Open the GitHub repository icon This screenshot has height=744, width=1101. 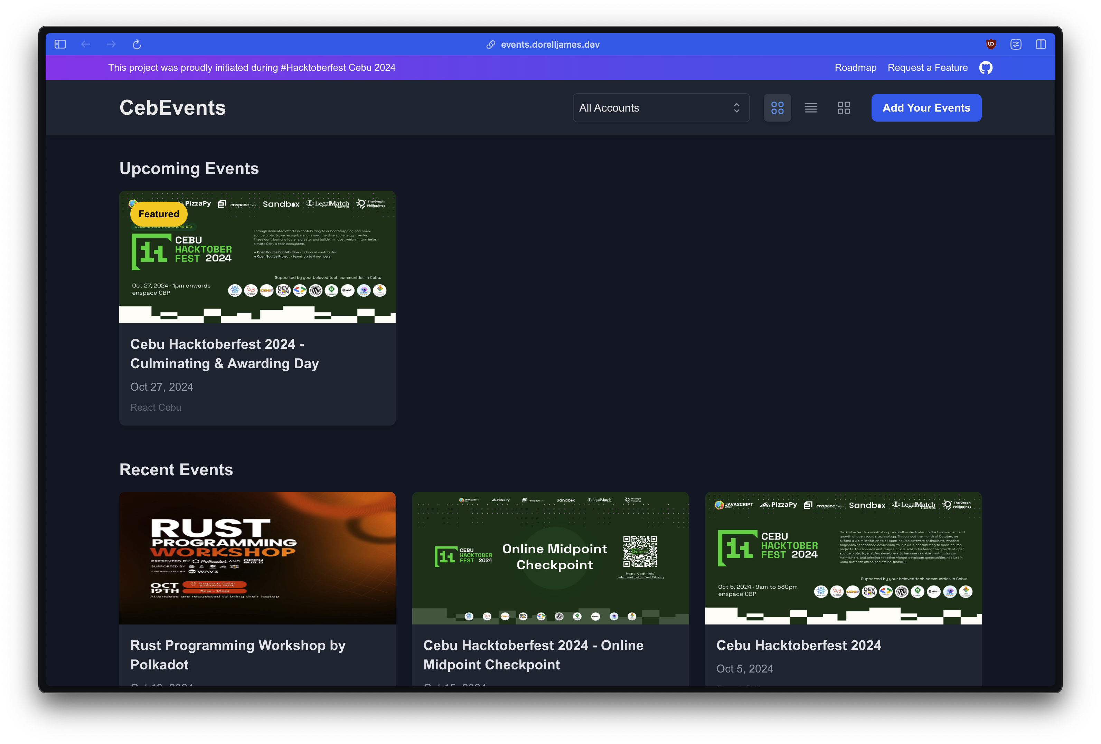[x=986, y=68]
